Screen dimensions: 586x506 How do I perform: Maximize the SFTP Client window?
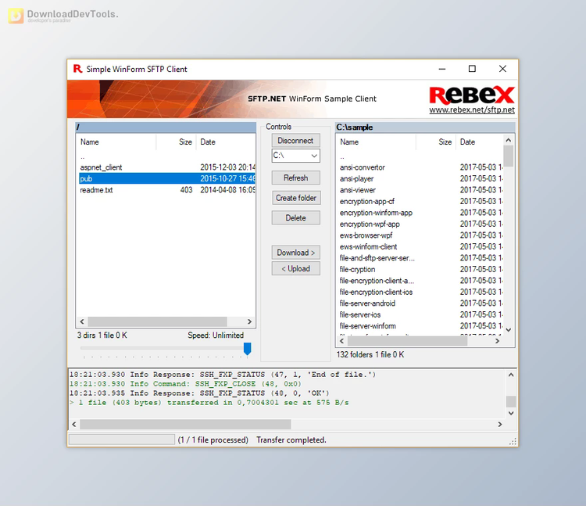tap(472, 69)
